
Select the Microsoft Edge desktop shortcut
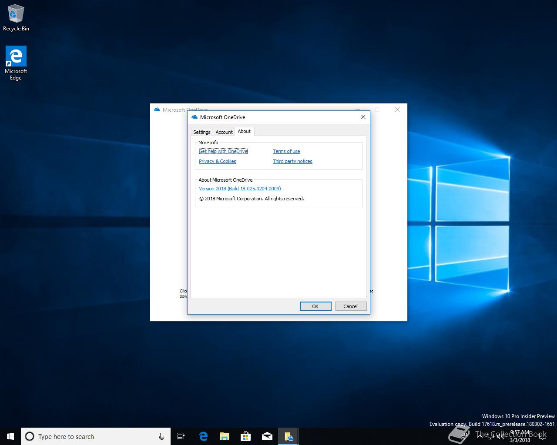pyautogui.click(x=16, y=63)
